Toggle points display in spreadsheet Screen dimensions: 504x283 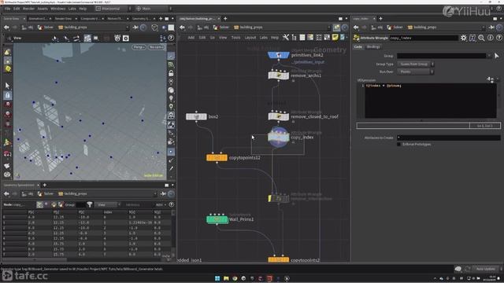39,204
